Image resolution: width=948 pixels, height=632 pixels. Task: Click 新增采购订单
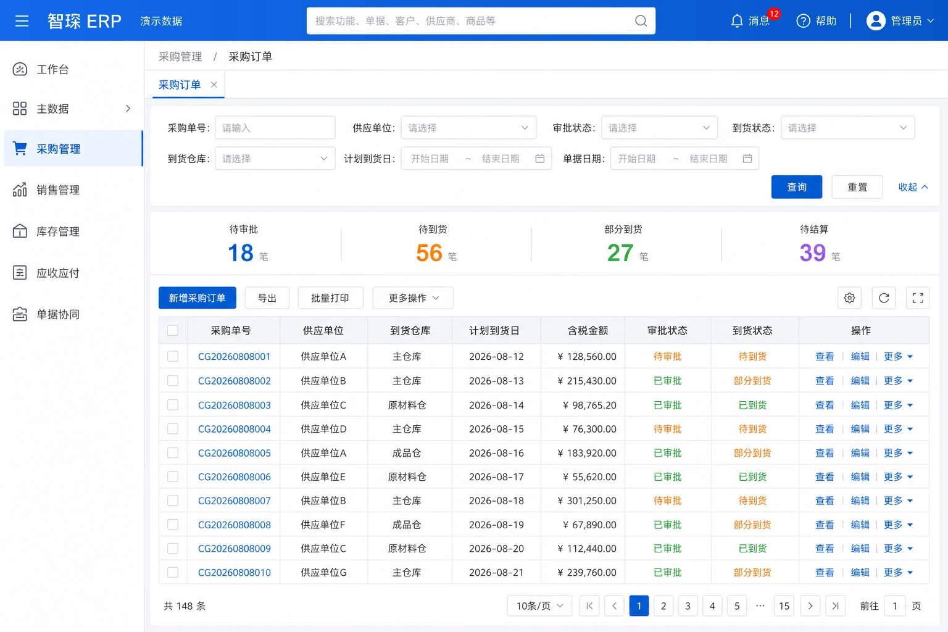point(197,298)
